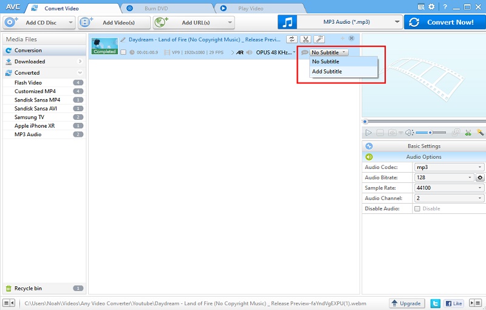Viewport: 486px width, 310px height.
Task: Open the output format dropdown showing MP3 Audio
Action: [350, 22]
